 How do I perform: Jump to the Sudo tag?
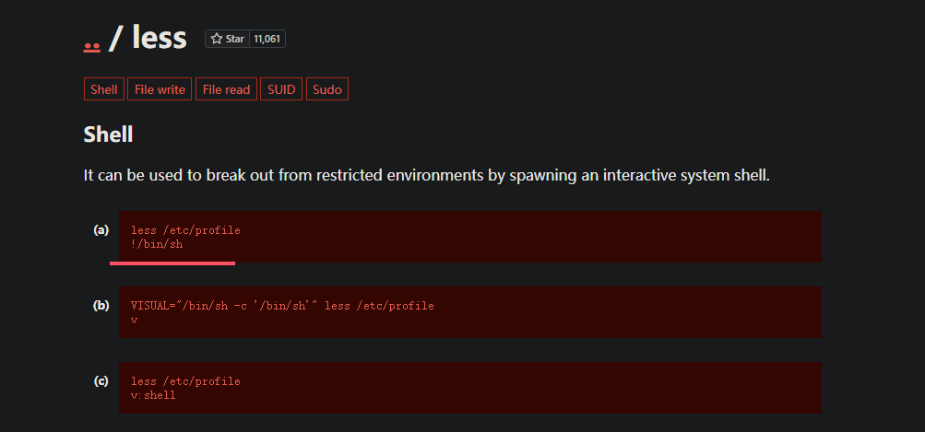(x=326, y=89)
